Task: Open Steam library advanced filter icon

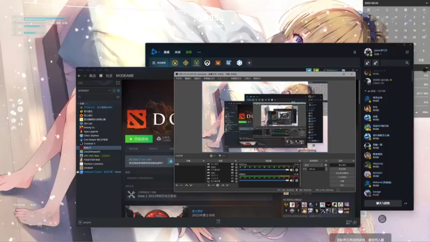Action: pos(118,97)
